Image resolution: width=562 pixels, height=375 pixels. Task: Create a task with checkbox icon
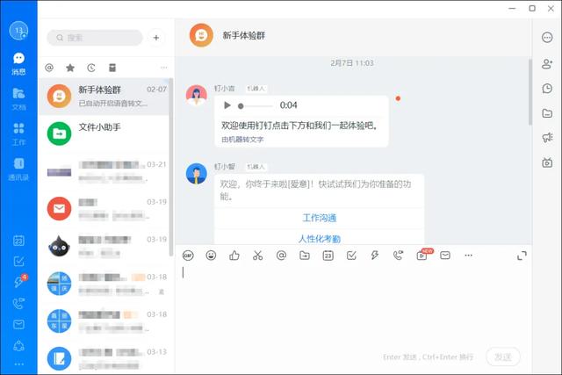click(351, 256)
